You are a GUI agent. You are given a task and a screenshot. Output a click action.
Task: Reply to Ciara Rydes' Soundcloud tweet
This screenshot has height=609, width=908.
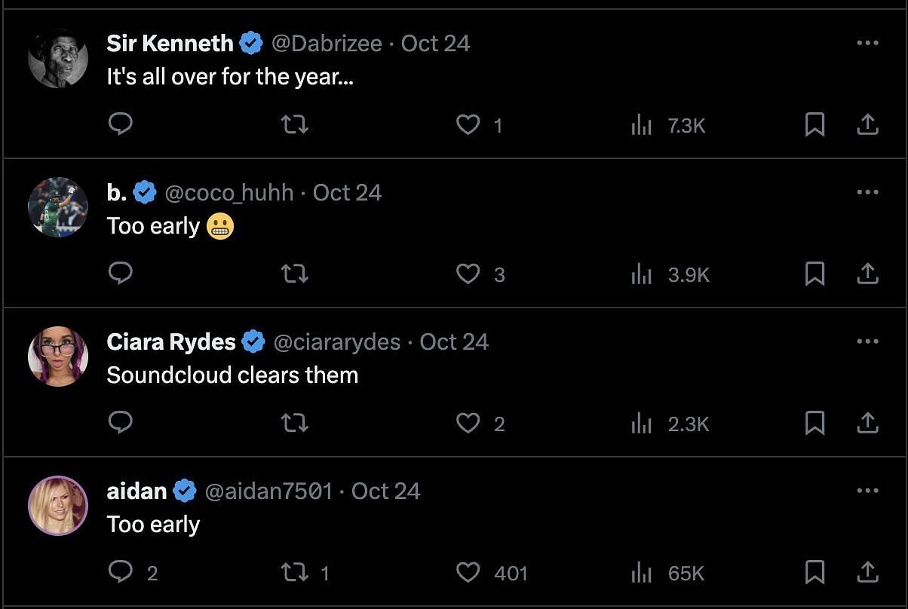coord(121,423)
